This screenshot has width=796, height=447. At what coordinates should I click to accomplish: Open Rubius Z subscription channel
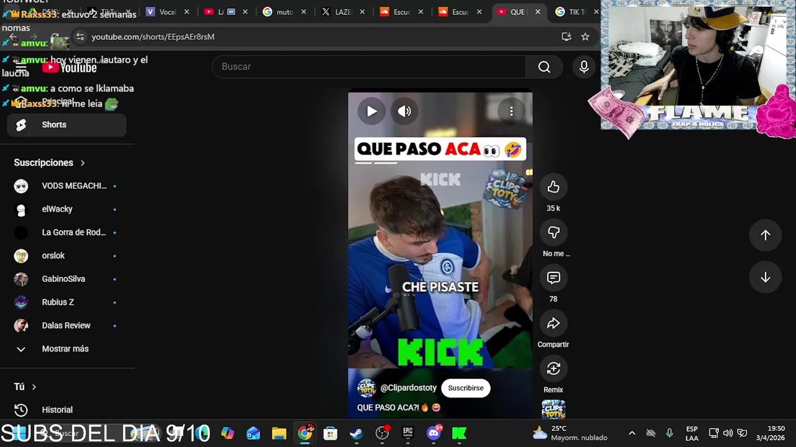(67, 302)
